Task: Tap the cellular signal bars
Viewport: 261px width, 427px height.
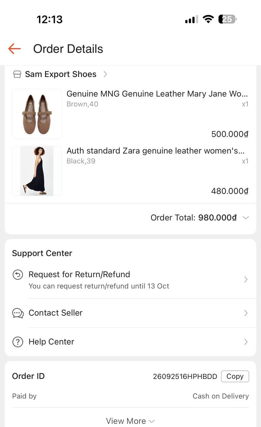Action: (x=191, y=20)
